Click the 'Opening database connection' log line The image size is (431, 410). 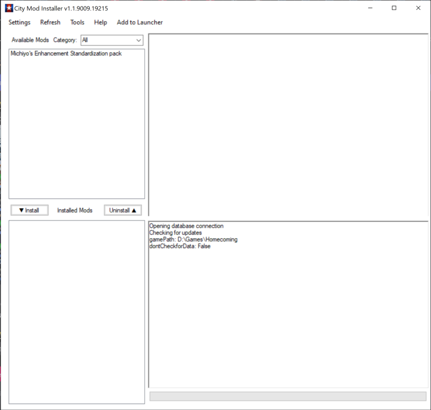pyautogui.click(x=186, y=226)
